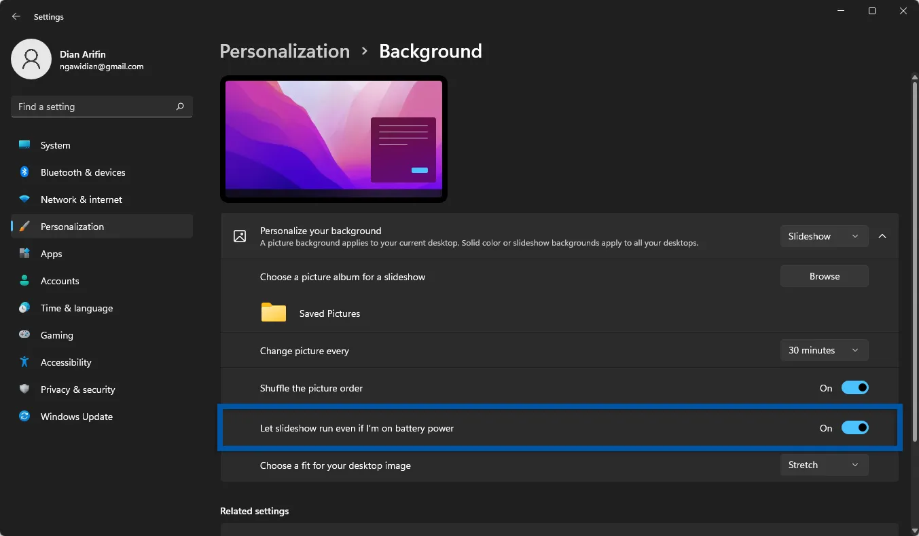
Task: Select the Windows Update icon
Action: point(24,417)
